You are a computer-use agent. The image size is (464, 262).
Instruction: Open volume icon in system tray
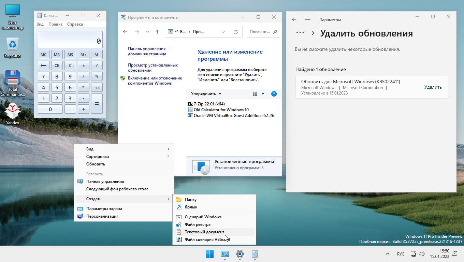[x=422, y=254]
